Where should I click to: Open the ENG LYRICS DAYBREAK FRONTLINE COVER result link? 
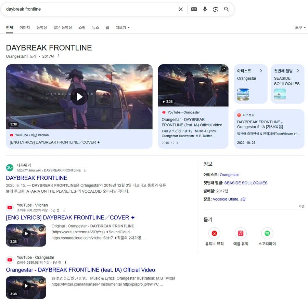point(70,218)
